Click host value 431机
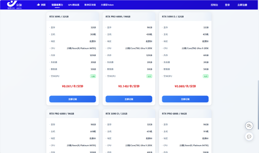 coord(149,131)
